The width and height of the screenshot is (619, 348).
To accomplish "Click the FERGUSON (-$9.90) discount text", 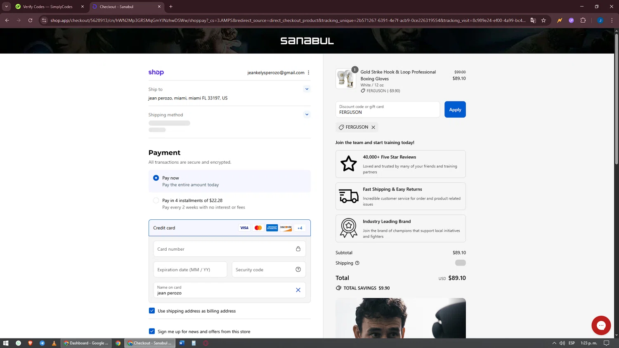I will [x=383, y=91].
